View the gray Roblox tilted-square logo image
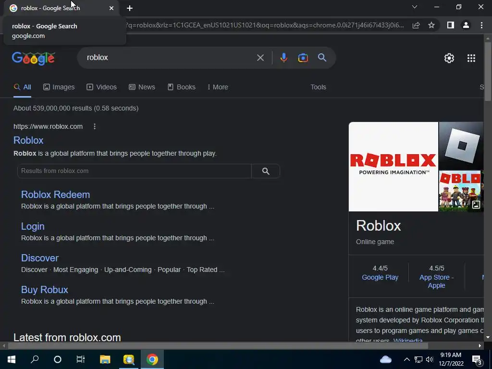Viewport: 492px width, 369px height. (461, 146)
